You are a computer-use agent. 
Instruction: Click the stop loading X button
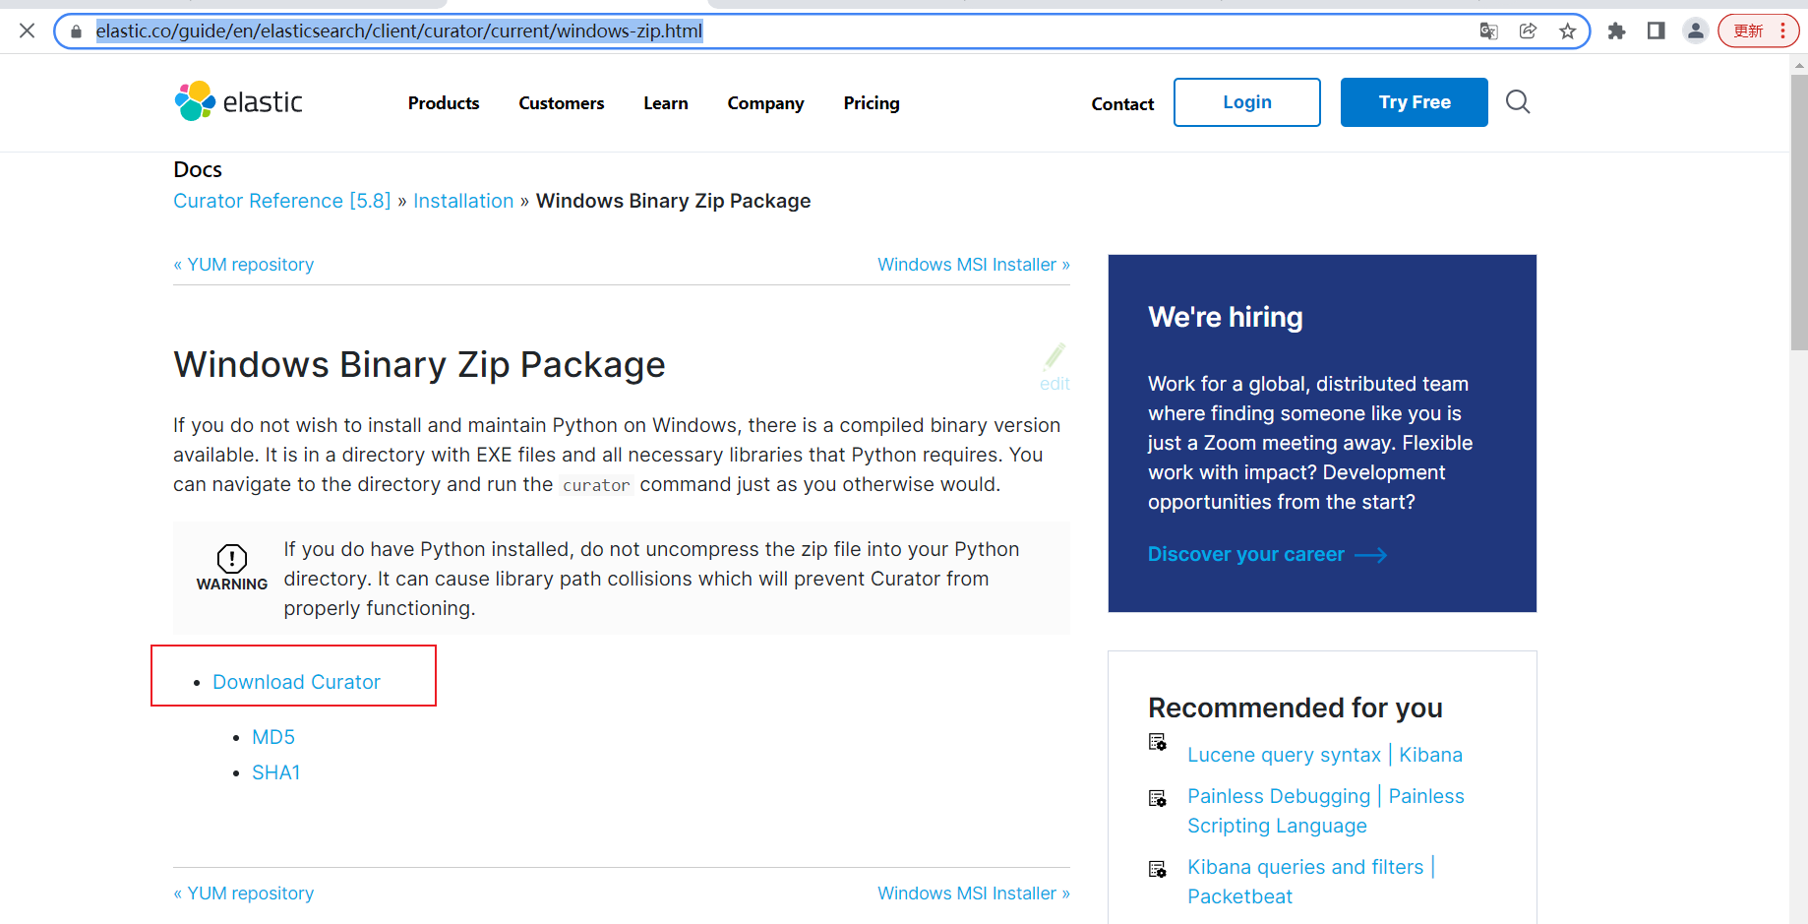click(28, 31)
